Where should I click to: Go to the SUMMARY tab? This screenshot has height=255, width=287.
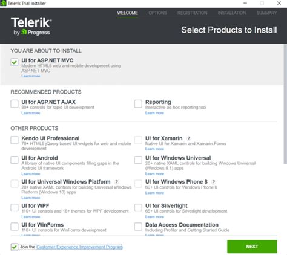tap(266, 13)
